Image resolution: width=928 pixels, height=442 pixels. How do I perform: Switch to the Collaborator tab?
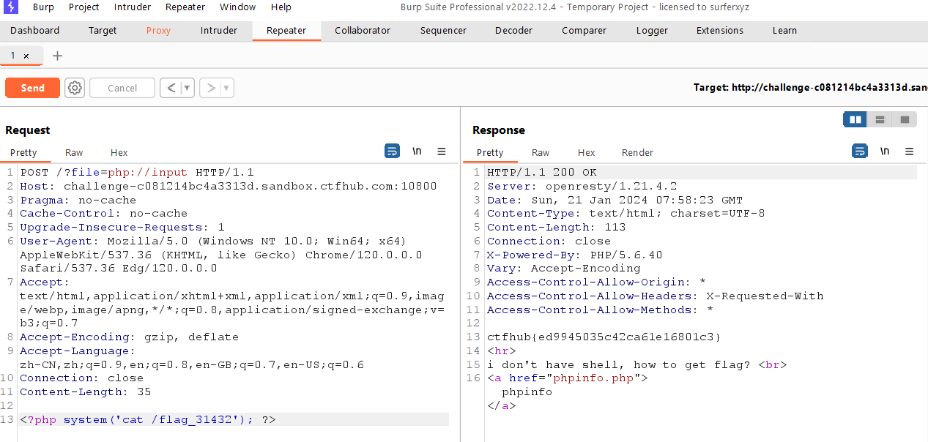coord(363,30)
